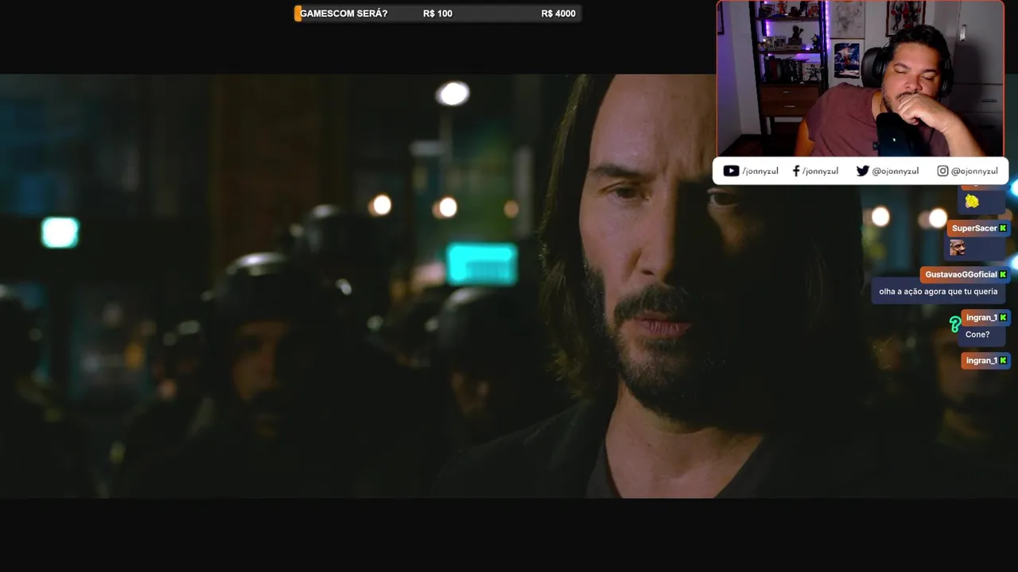The width and height of the screenshot is (1018, 572).
Task: Click the movie video of the bearded man
Action: [x=509, y=286]
